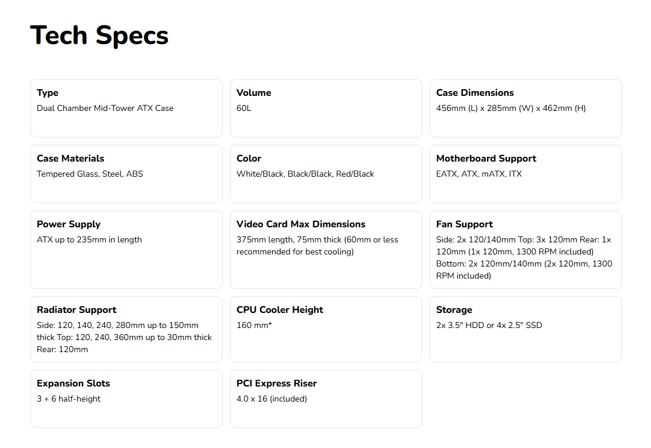Click the Fan Support heading

(x=464, y=224)
